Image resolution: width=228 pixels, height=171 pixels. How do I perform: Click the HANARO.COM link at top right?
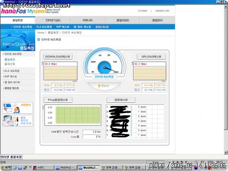162,11
